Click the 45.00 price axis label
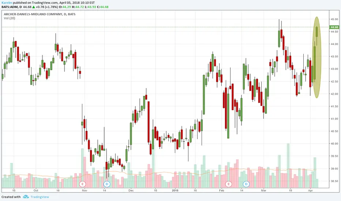341x201 pixels. pyautogui.click(x=334, y=19)
